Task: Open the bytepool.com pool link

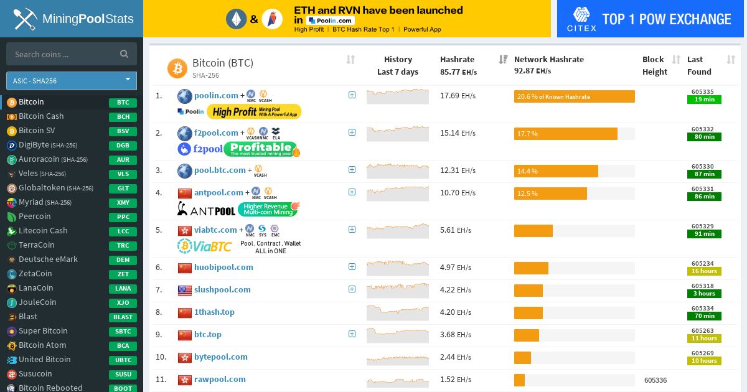Action: (x=221, y=357)
